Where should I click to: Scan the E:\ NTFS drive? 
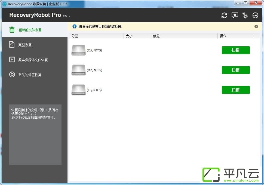pos(236,90)
